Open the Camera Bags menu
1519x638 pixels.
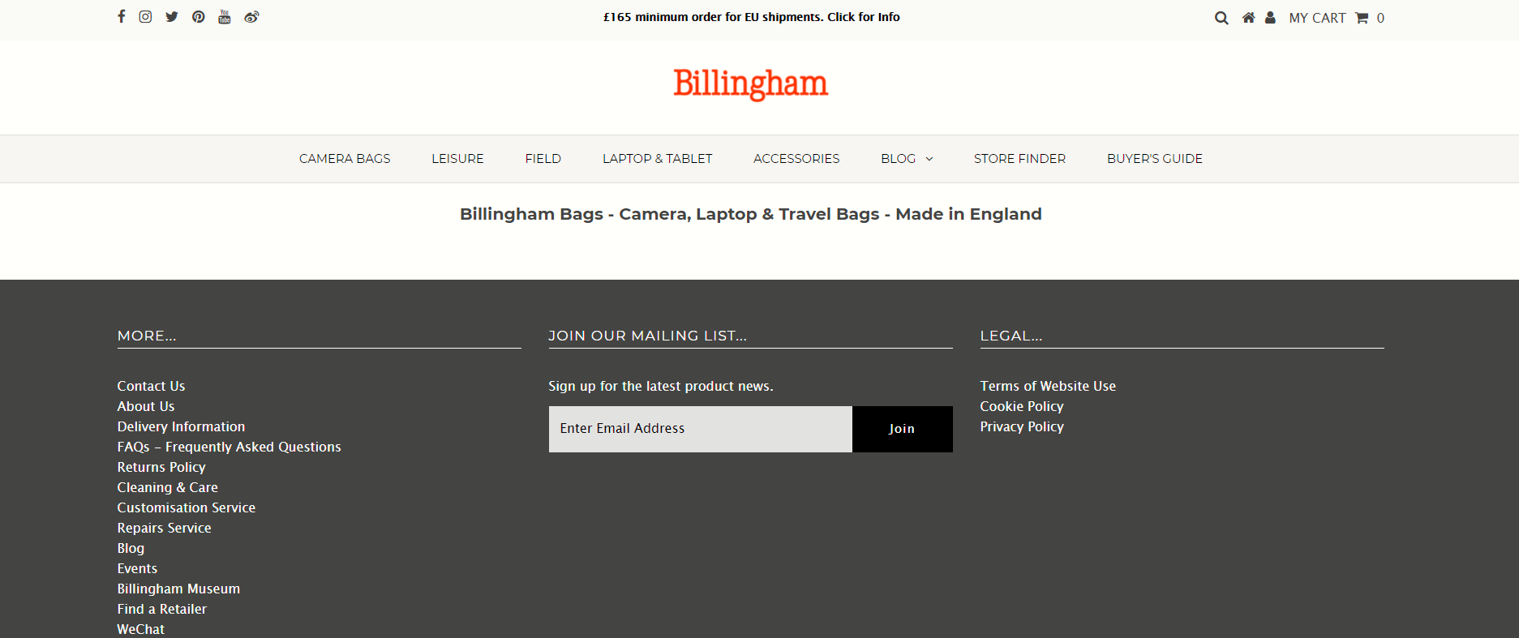coord(345,159)
